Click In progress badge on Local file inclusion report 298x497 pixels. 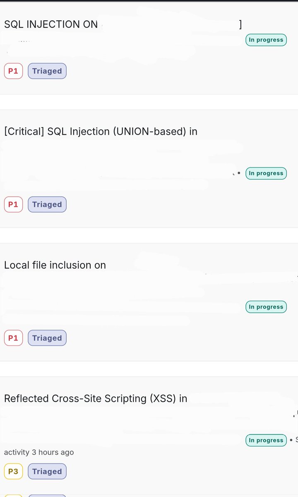pos(266,307)
